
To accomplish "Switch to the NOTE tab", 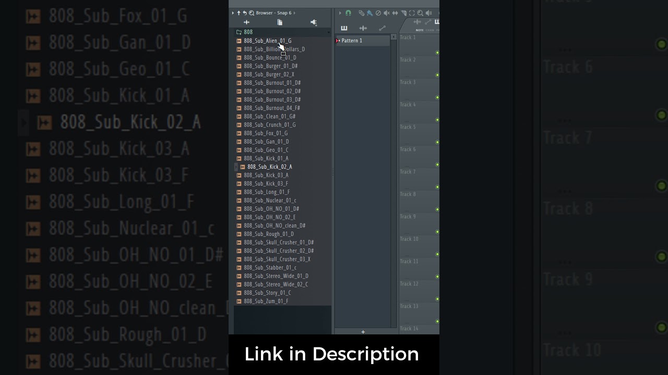I will 420,30.
